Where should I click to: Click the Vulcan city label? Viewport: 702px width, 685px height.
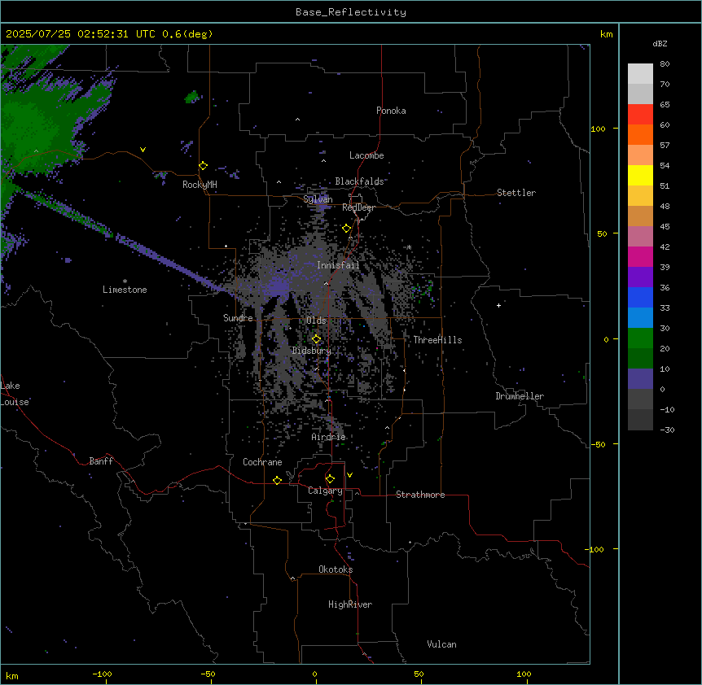point(442,644)
